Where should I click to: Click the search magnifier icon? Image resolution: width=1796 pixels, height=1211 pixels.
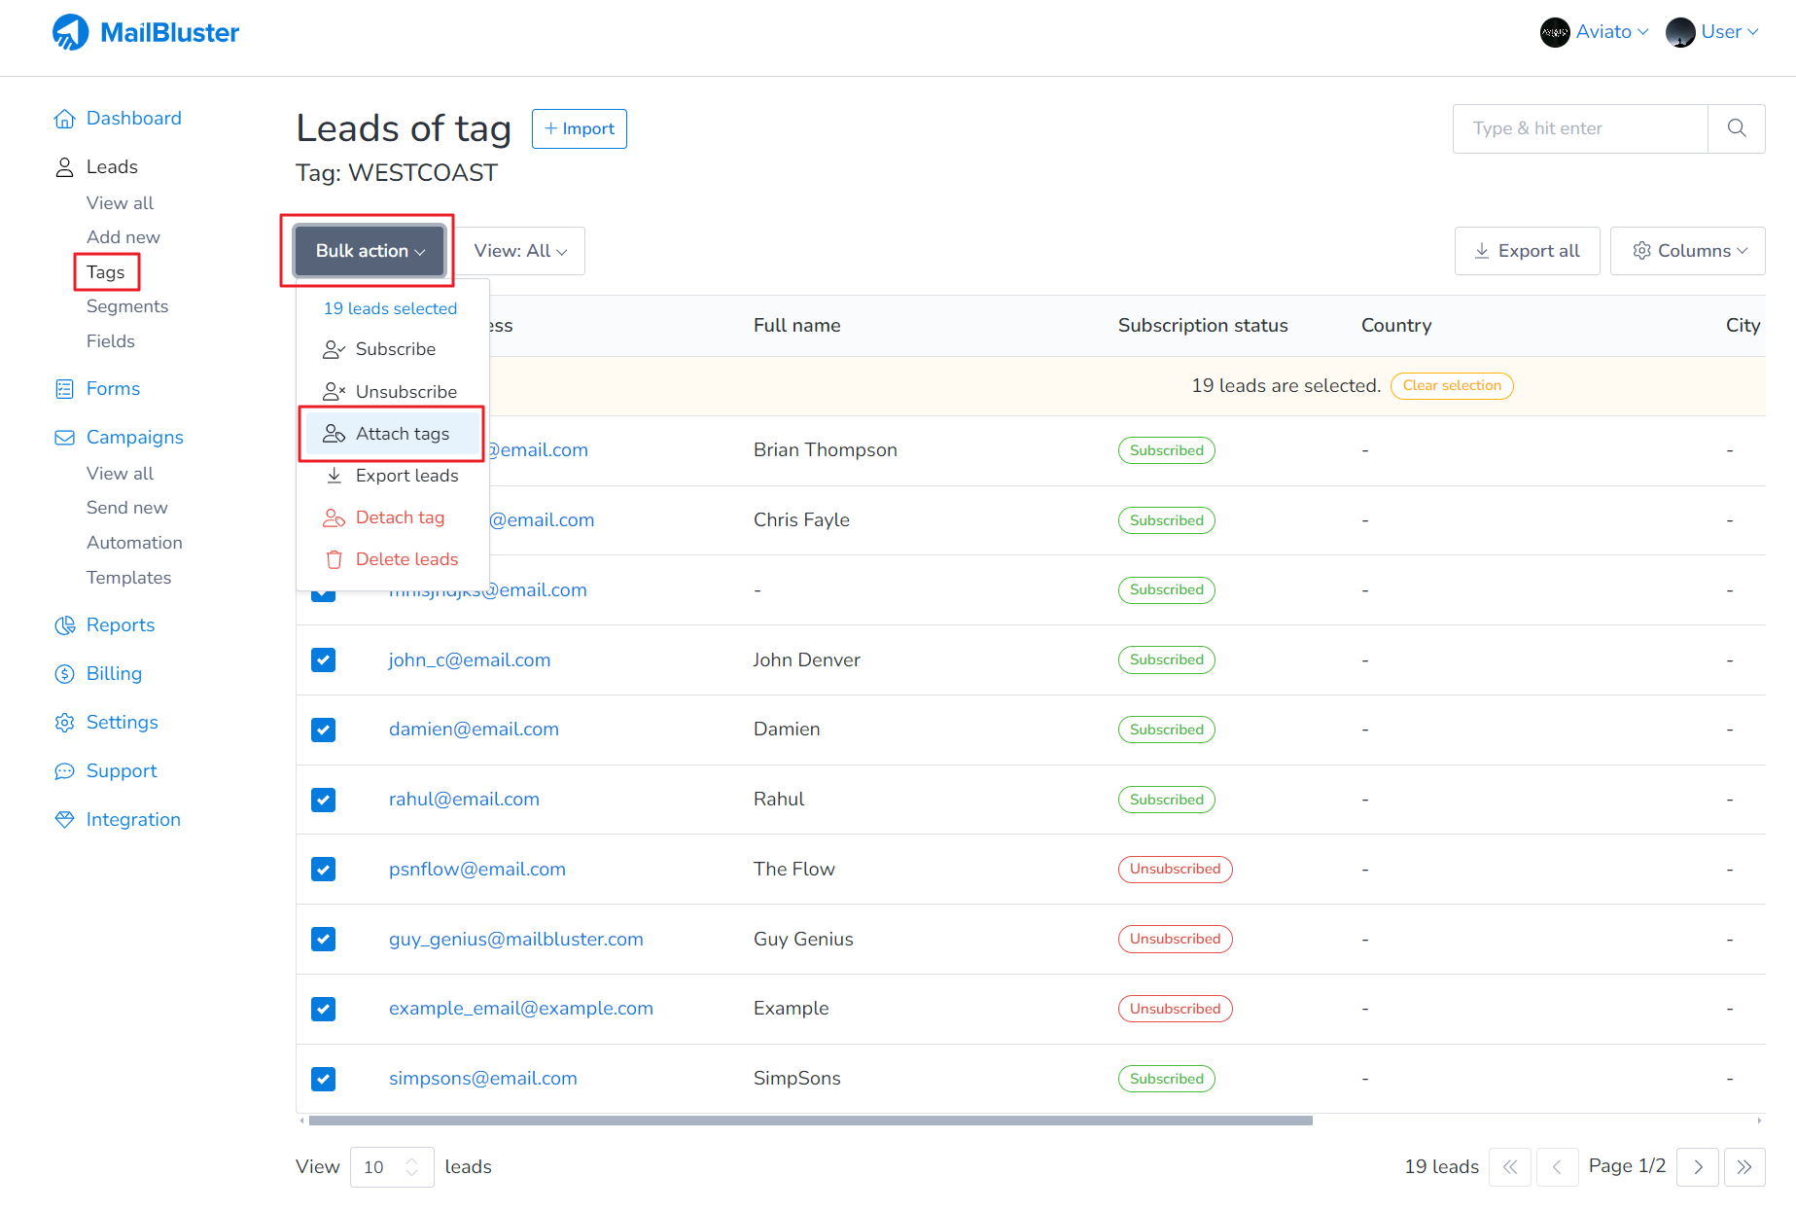pos(1737,128)
